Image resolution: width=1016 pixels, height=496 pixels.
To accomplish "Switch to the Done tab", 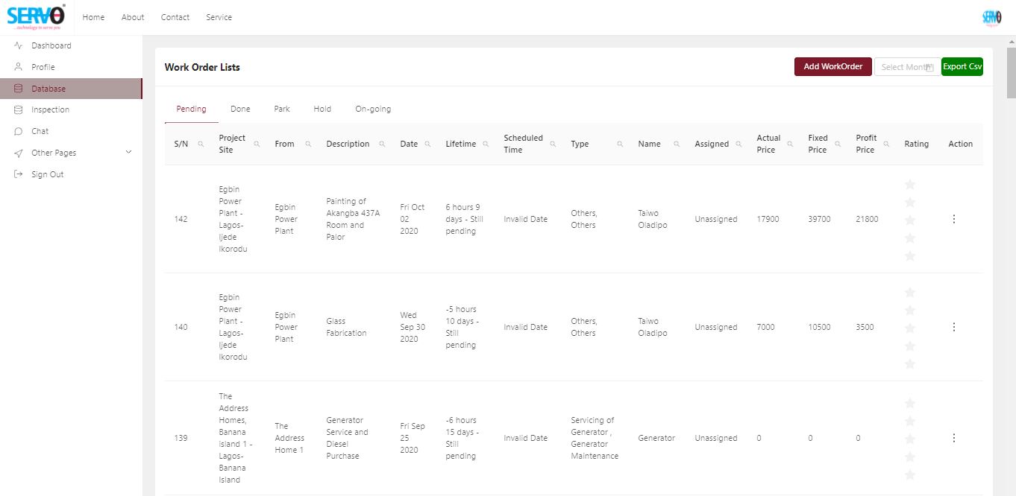I will coord(240,109).
